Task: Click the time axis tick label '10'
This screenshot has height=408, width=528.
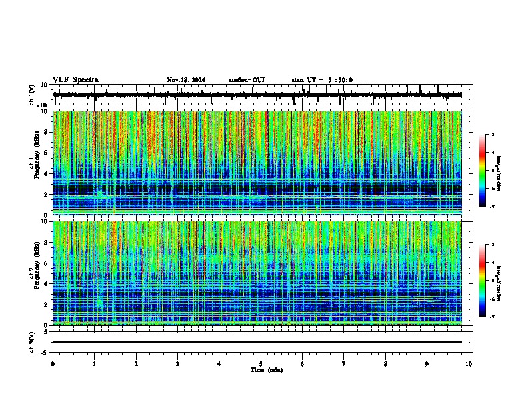Action: (469, 364)
